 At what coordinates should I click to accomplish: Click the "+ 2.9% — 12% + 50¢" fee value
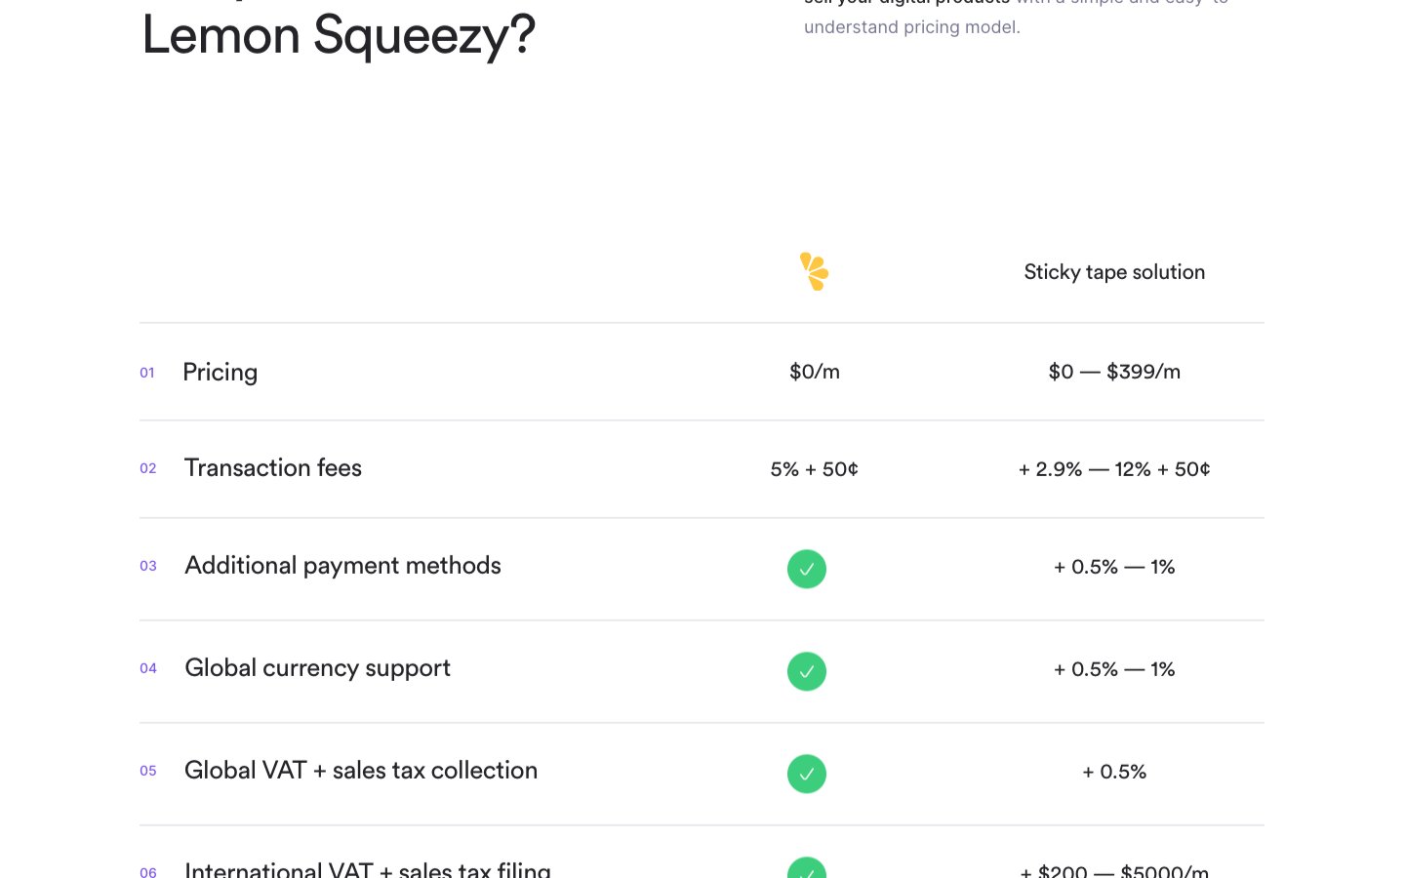coord(1114,469)
